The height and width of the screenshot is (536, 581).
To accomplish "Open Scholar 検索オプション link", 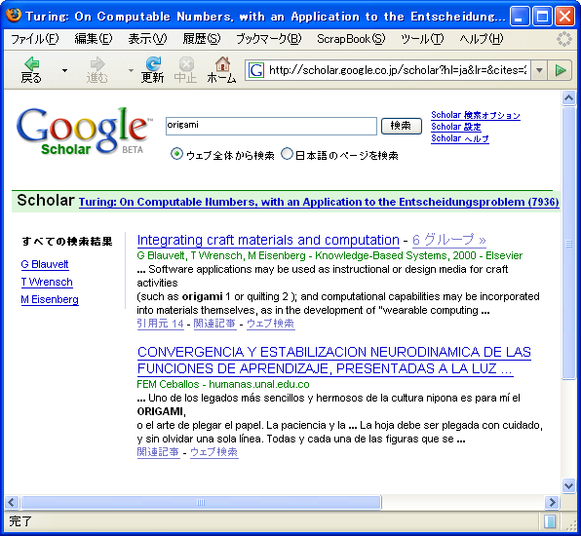I will click(x=476, y=115).
